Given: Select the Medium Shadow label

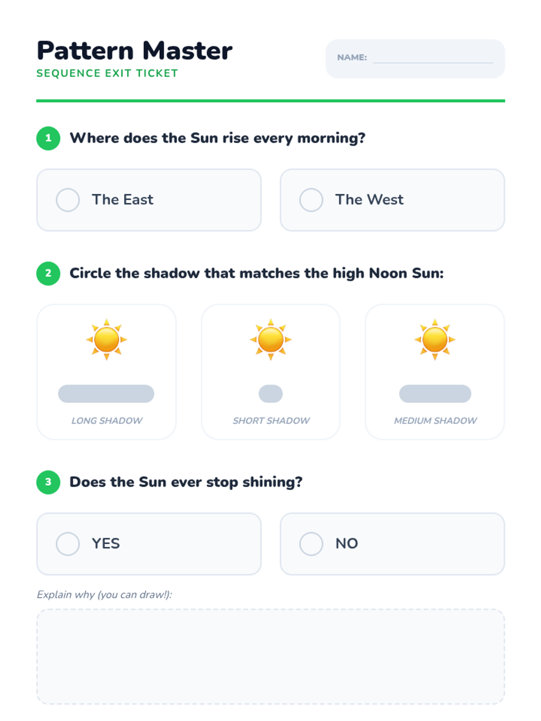Looking at the screenshot, I should point(435,420).
